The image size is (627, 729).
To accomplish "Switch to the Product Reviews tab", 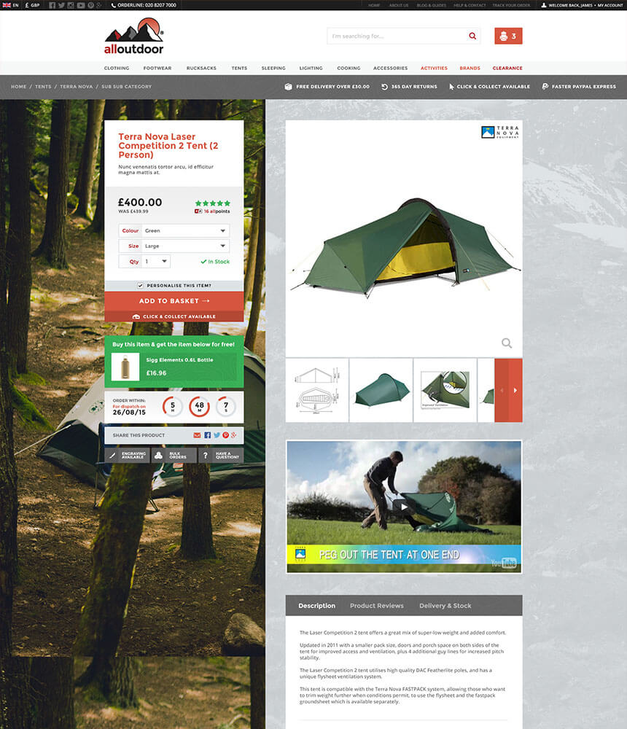I will point(377,606).
